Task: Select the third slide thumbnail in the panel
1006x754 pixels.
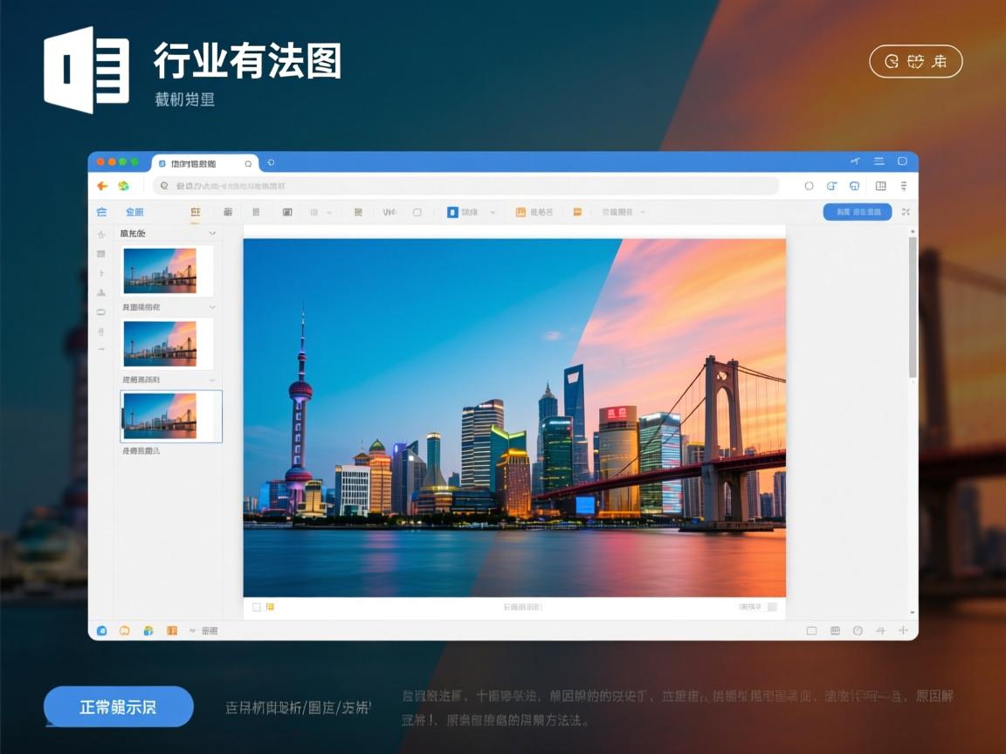Action: pos(170,416)
